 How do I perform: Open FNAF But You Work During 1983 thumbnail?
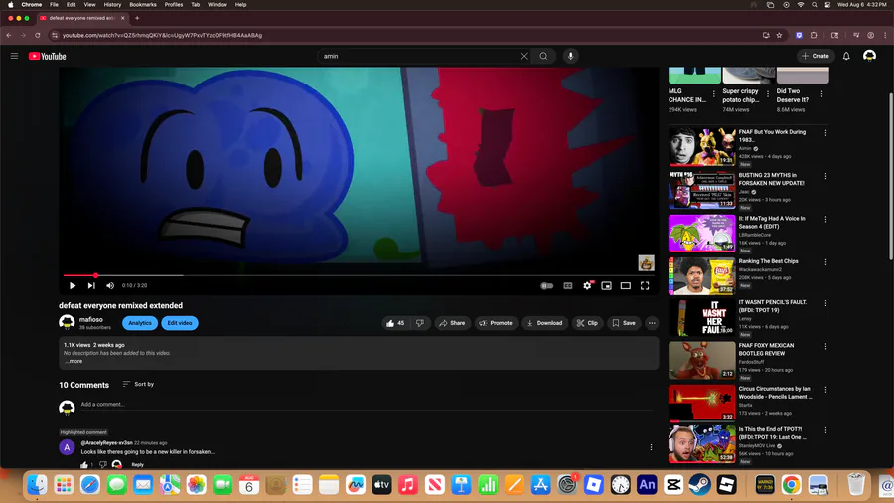(x=702, y=146)
